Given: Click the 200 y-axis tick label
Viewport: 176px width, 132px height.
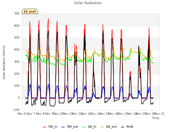Looking at the screenshot, I should tap(17, 74).
